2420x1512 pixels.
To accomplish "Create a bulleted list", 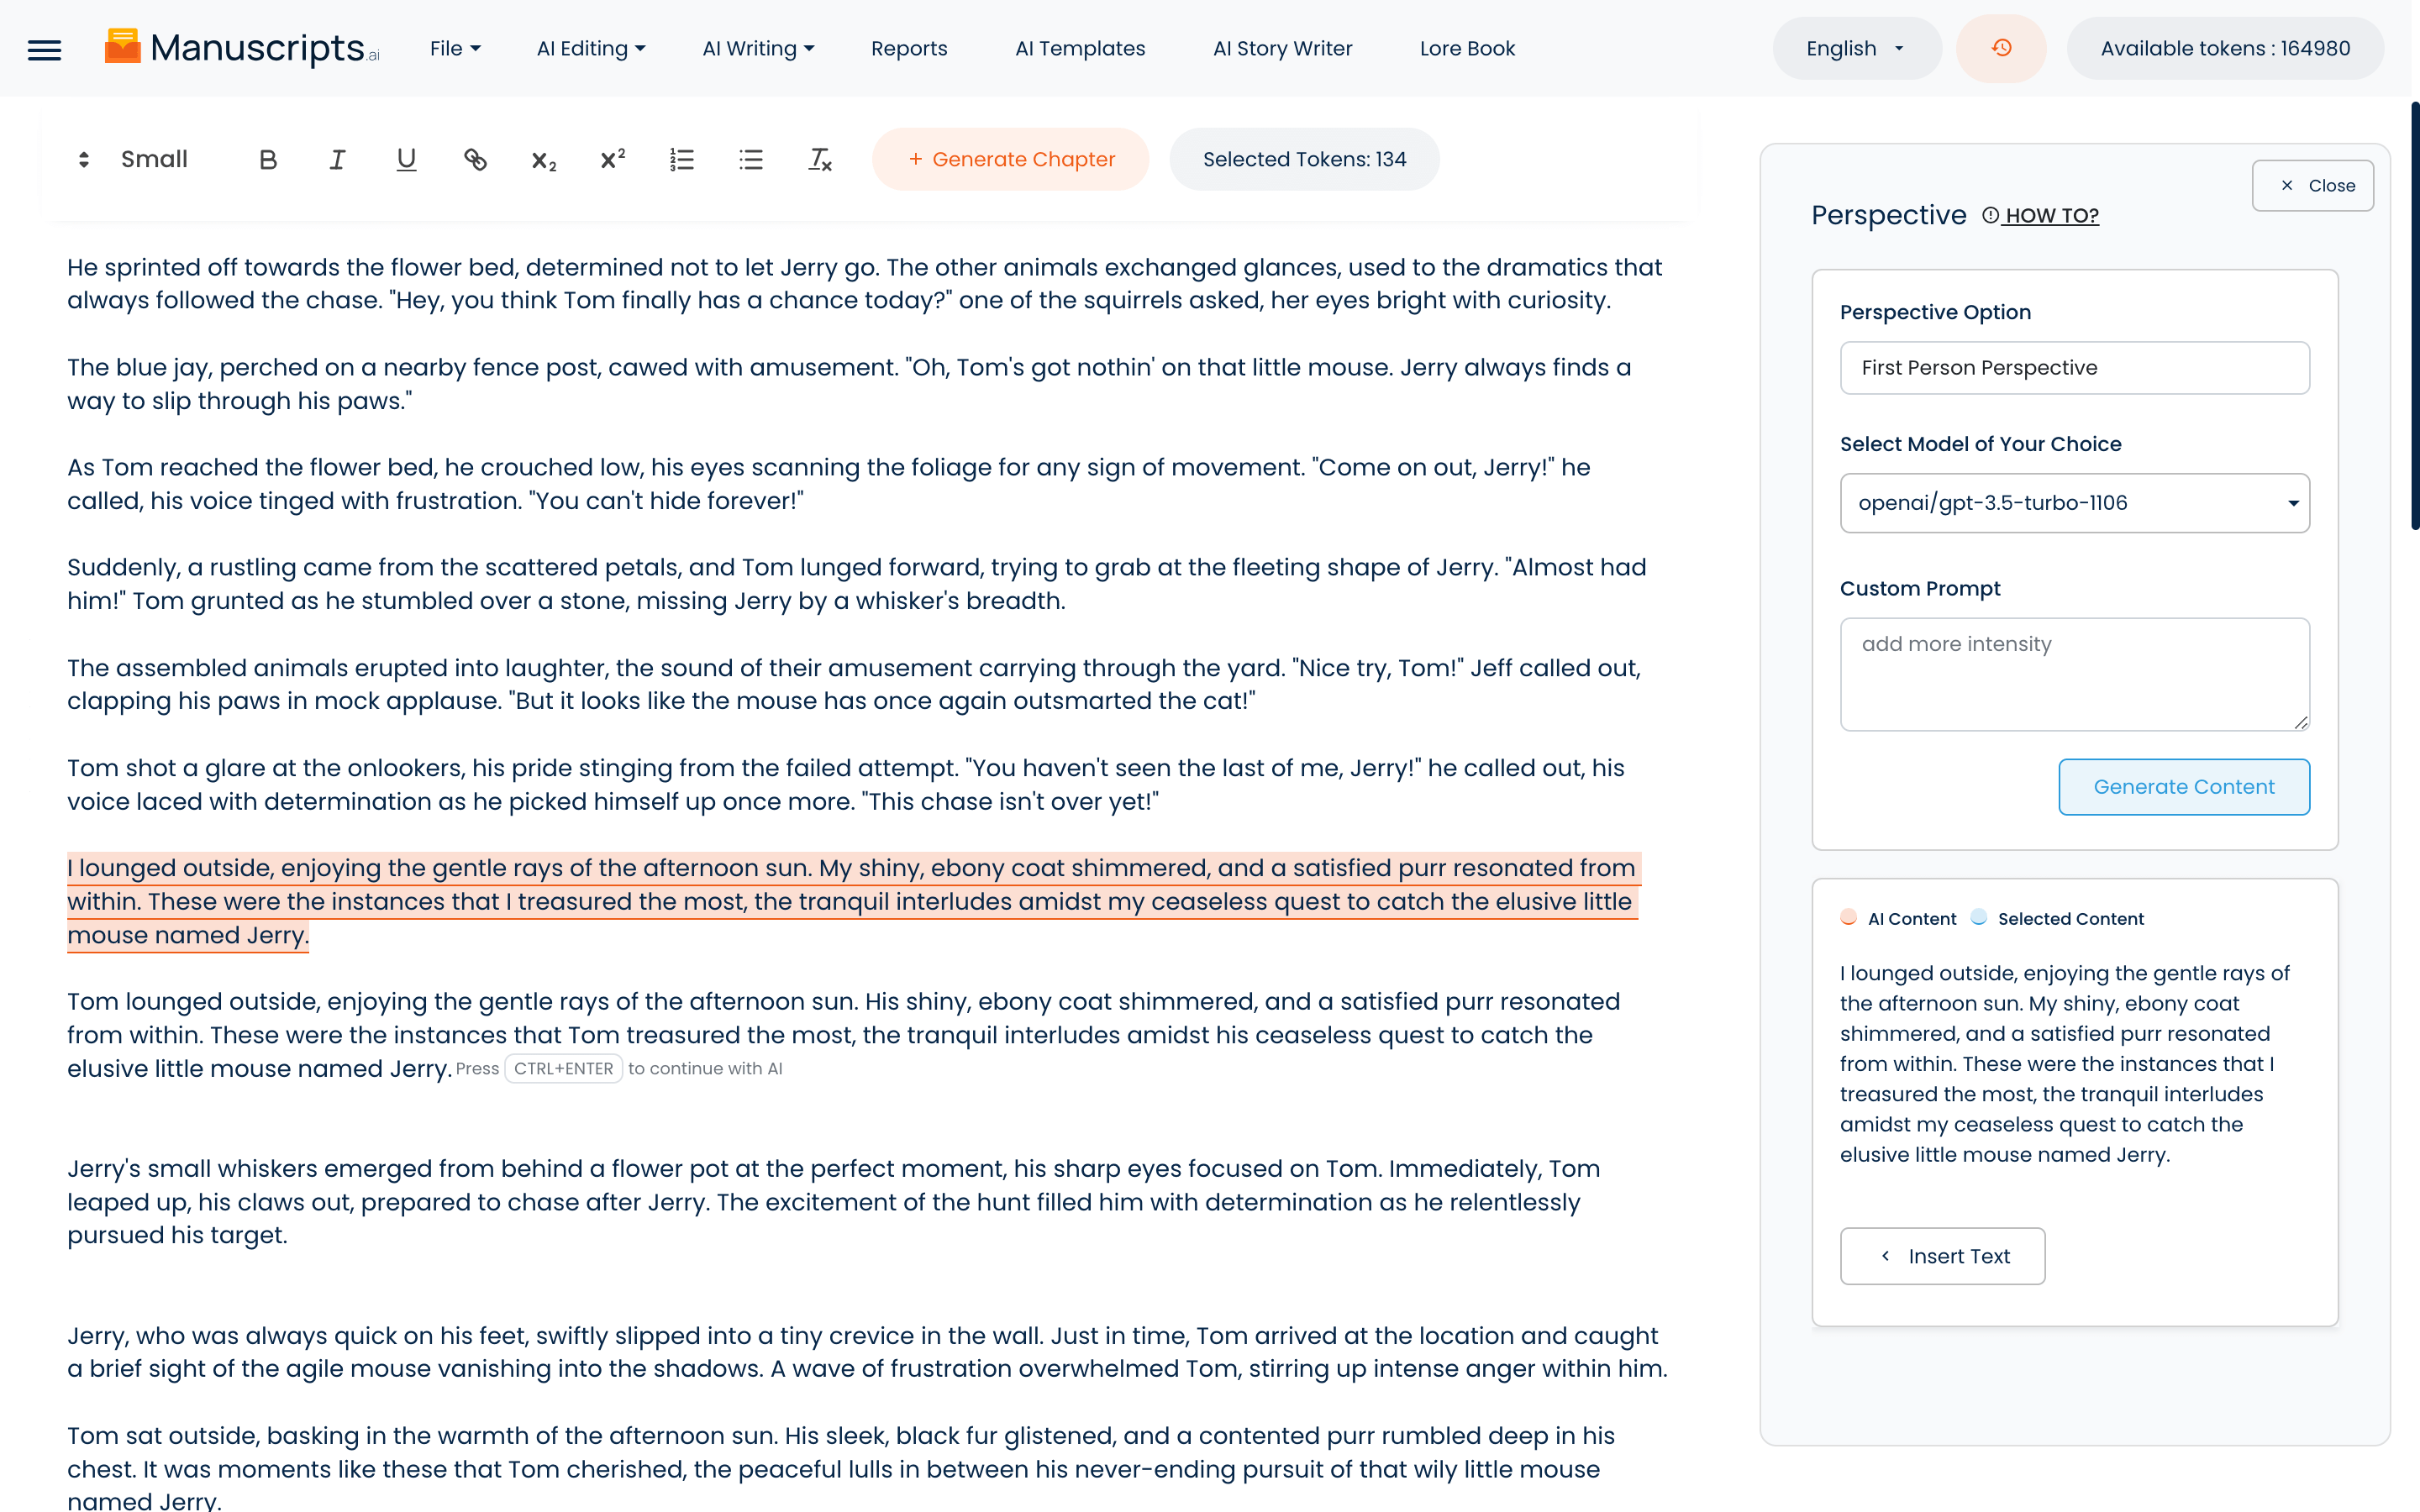I will [x=751, y=160].
